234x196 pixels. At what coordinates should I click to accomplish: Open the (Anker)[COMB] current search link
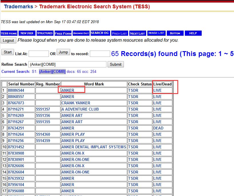pyautogui.click(x=52, y=71)
